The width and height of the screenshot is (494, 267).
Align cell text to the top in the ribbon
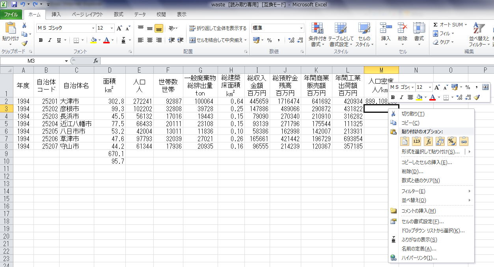click(141, 28)
